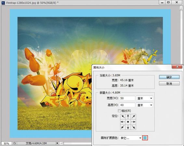Click the Photoshop Ps icon in title bar
This screenshot has height=146, width=184.
click(3, 3)
